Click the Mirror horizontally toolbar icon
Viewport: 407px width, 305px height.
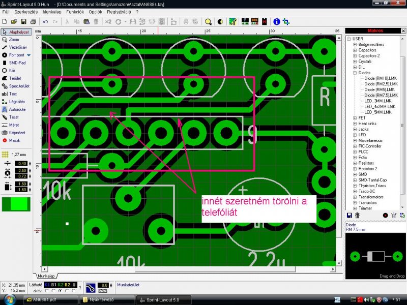[133, 22]
